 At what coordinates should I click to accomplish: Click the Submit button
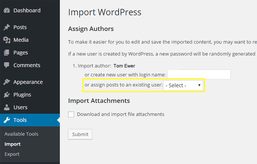tap(81, 134)
